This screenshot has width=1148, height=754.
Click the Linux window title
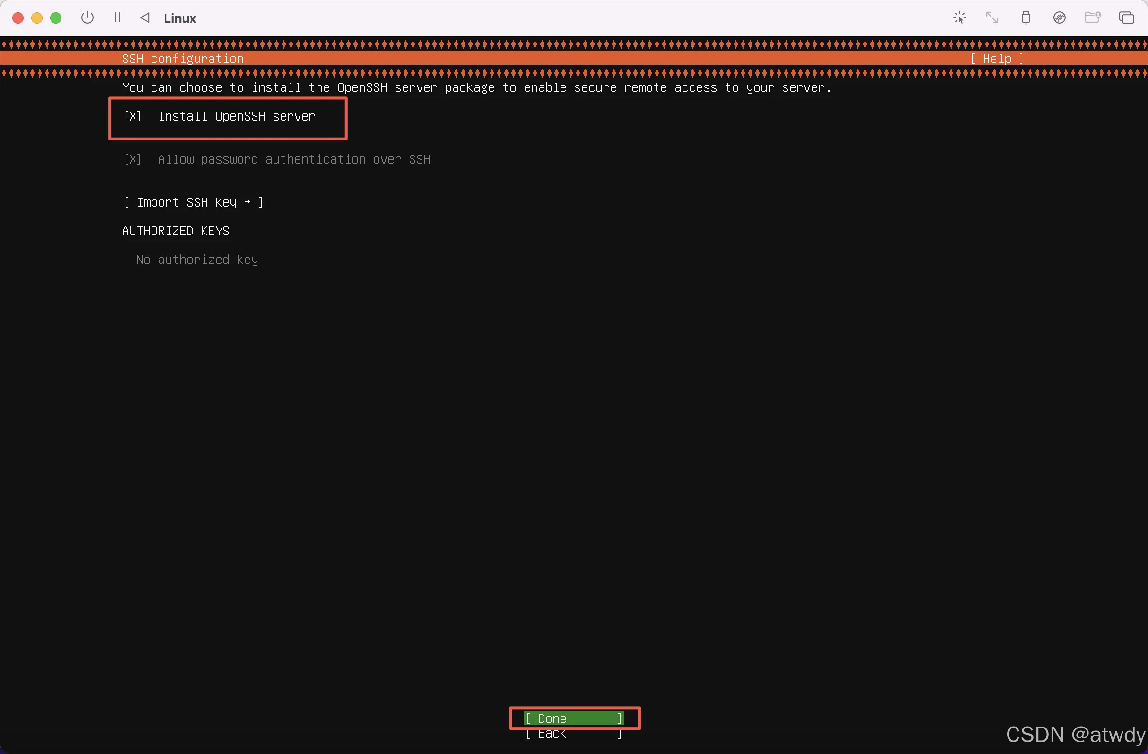coord(180,18)
